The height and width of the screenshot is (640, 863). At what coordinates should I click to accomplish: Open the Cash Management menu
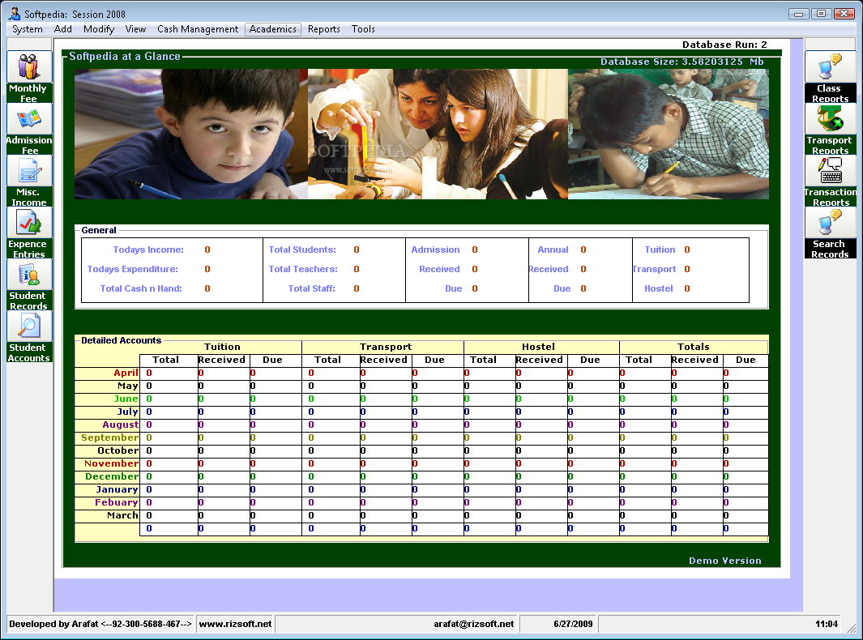(198, 29)
